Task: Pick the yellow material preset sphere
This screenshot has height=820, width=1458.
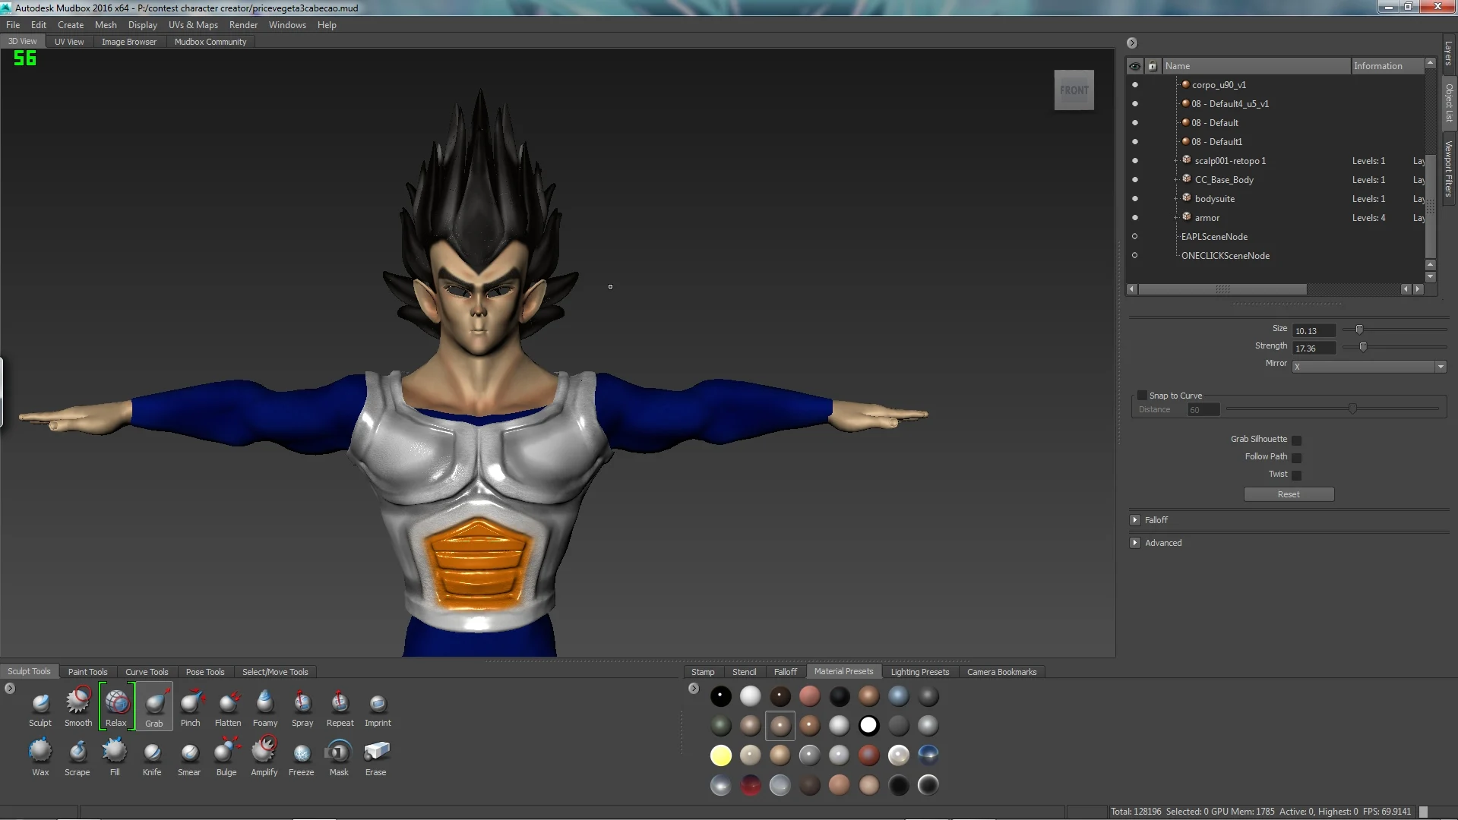Action: pos(720,755)
